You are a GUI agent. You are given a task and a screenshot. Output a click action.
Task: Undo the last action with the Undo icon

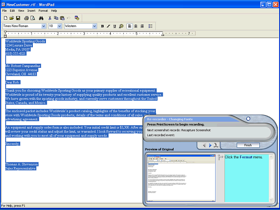[x=69, y=18]
